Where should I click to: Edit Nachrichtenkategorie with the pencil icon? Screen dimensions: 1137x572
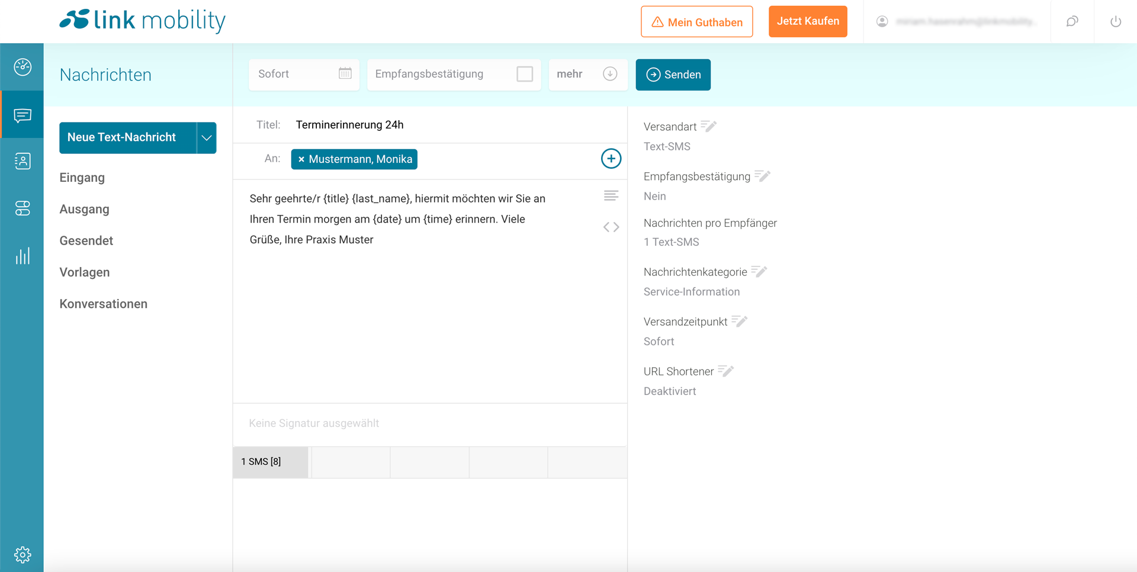(x=759, y=272)
